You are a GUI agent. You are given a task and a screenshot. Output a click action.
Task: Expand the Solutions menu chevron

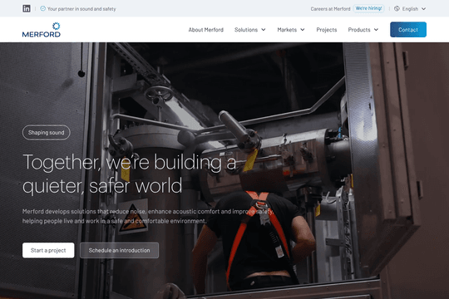[x=264, y=30]
